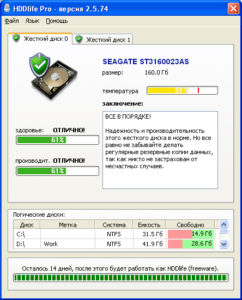Select the Жесткий диск 0 tab
Screen dimensions: 242x300
[x=40, y=39]
